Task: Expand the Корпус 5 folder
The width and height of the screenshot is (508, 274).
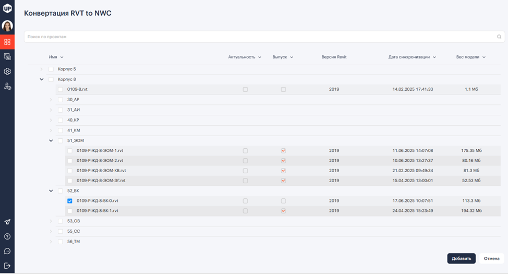Action: [x=42, y=69]
